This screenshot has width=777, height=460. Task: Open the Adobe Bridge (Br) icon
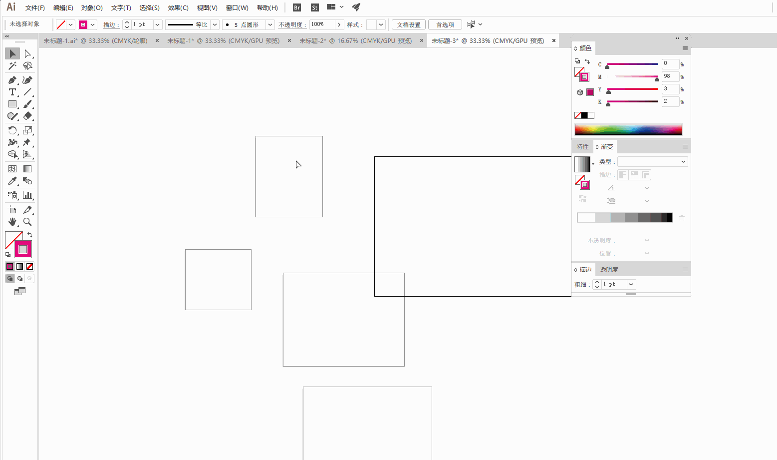(x=297, y=7)
